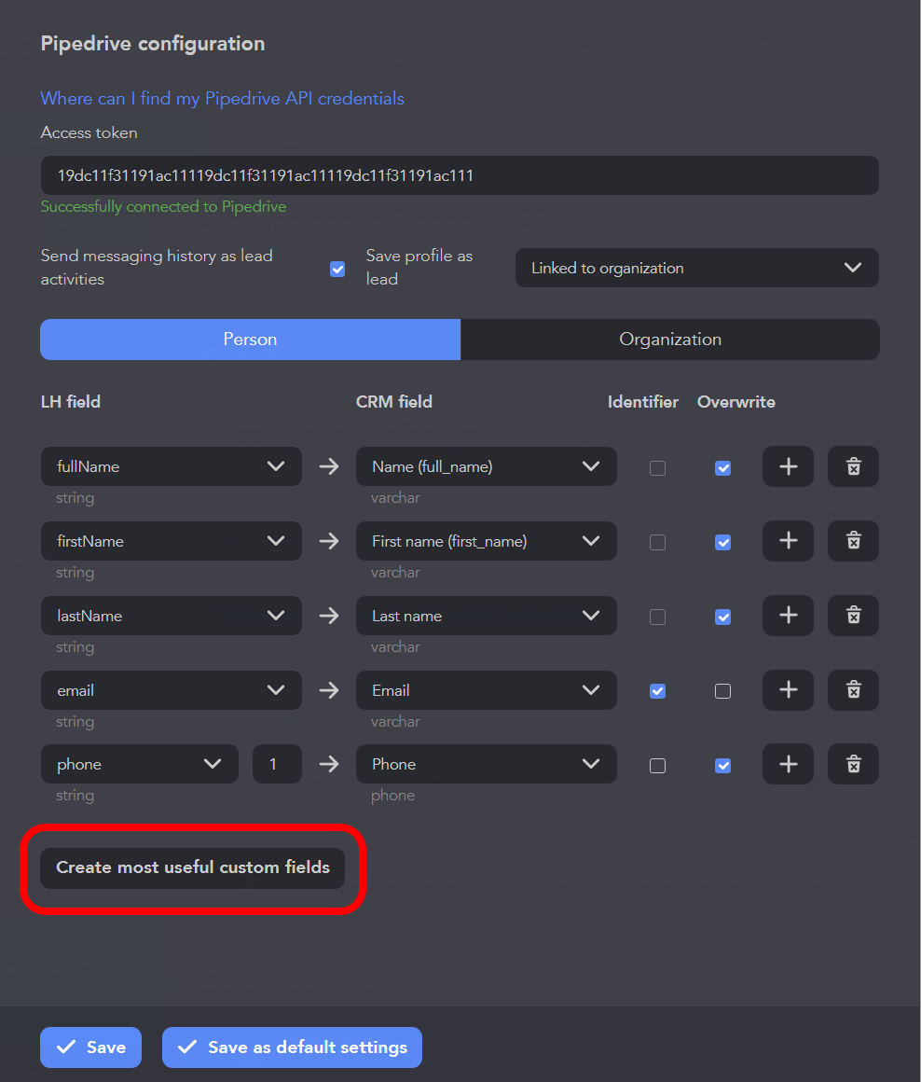The image size is (921, 1082).
Task: Disable Overwrite for the lastName row
Action: coord(723,617)
